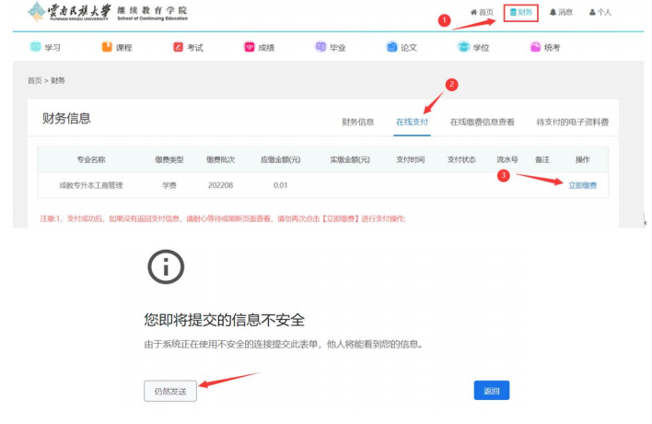This screenshot has height=424, width=652.
Task: Select the 待支付的电子资料费 tab
Action: (572, 122)
